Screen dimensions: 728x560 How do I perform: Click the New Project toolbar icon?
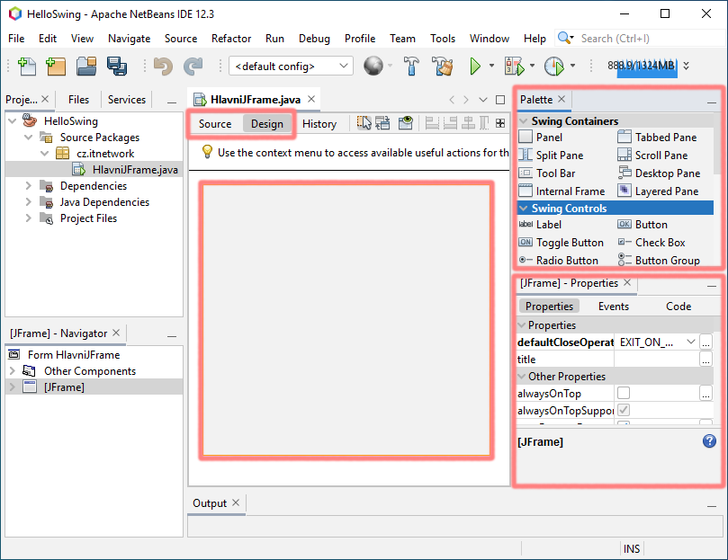[56, 66]
